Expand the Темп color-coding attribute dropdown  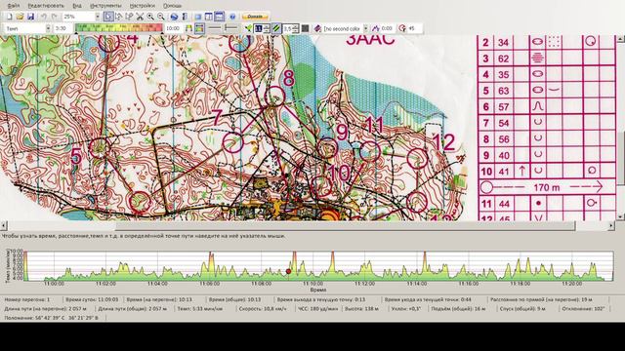click(48, 28)
